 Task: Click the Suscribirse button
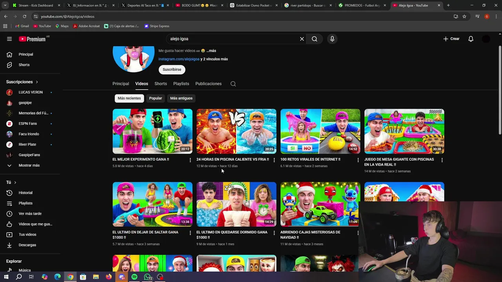pyautogui.click(x=172, y=70)
